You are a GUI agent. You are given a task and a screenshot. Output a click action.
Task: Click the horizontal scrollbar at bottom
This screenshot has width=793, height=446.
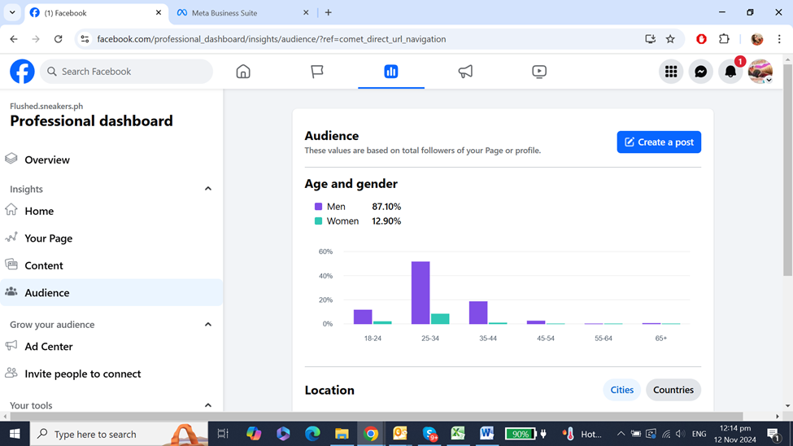coord(377,416)
